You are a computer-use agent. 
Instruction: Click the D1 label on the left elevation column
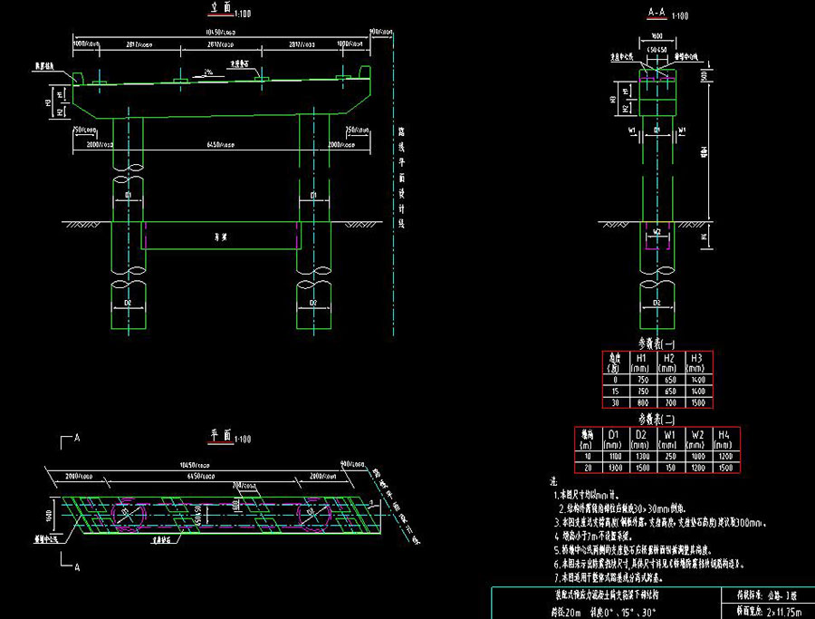click(128, 195)
